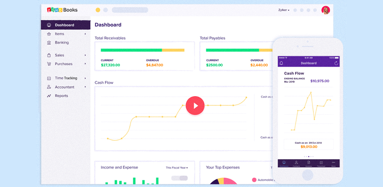Tap the notification bell on phone

(x=281, y=63)
